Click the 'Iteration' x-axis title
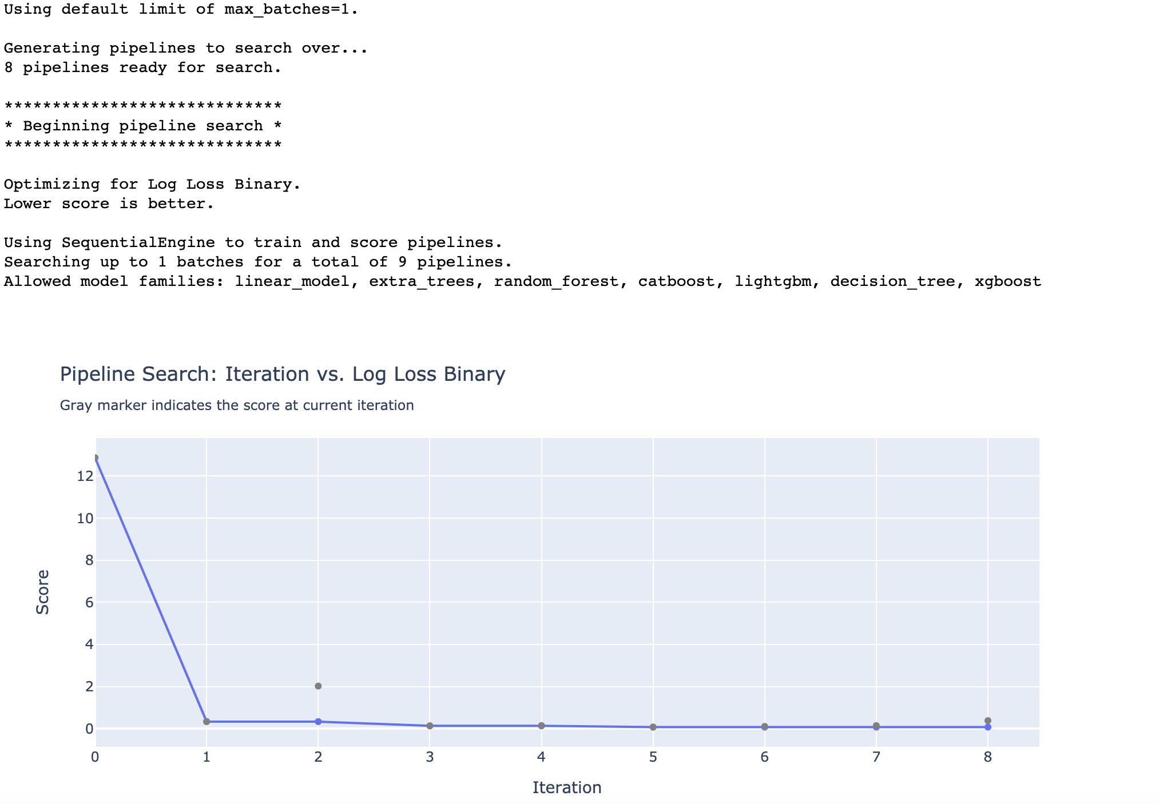Screen dimensions: 1159x804 (x=567, y=787)
